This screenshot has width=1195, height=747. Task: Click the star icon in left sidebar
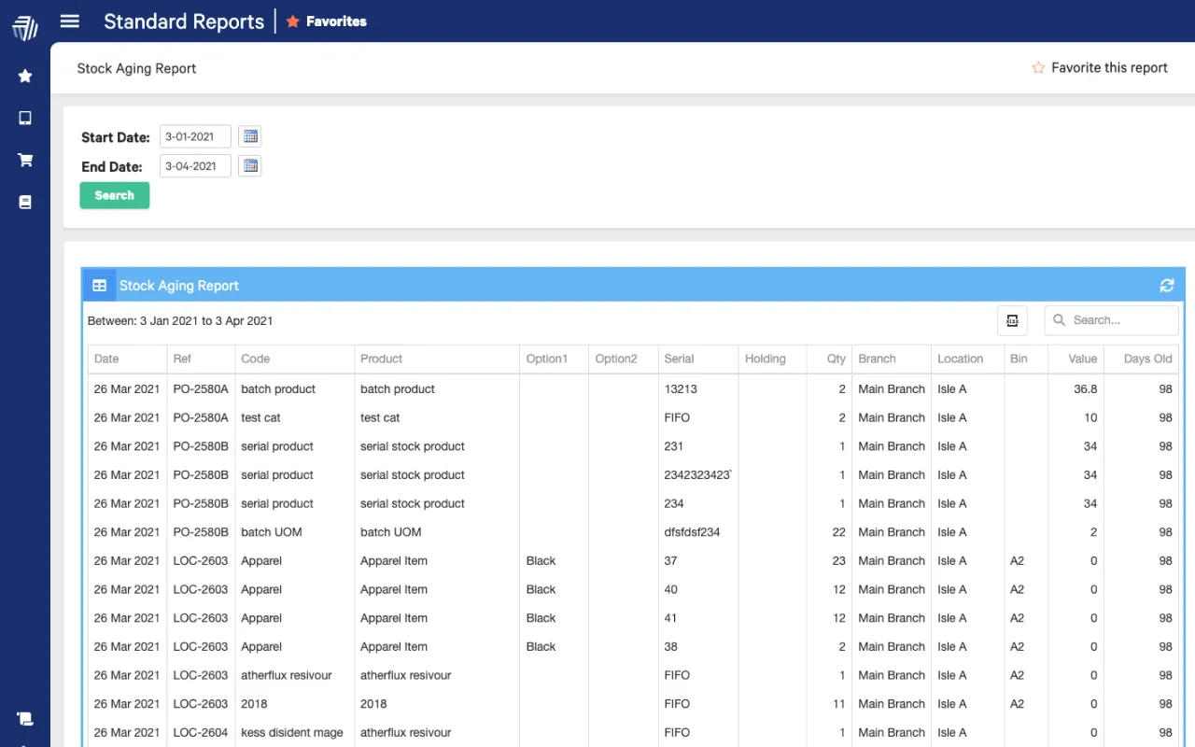pyautogui.click(x=25, y=76)
